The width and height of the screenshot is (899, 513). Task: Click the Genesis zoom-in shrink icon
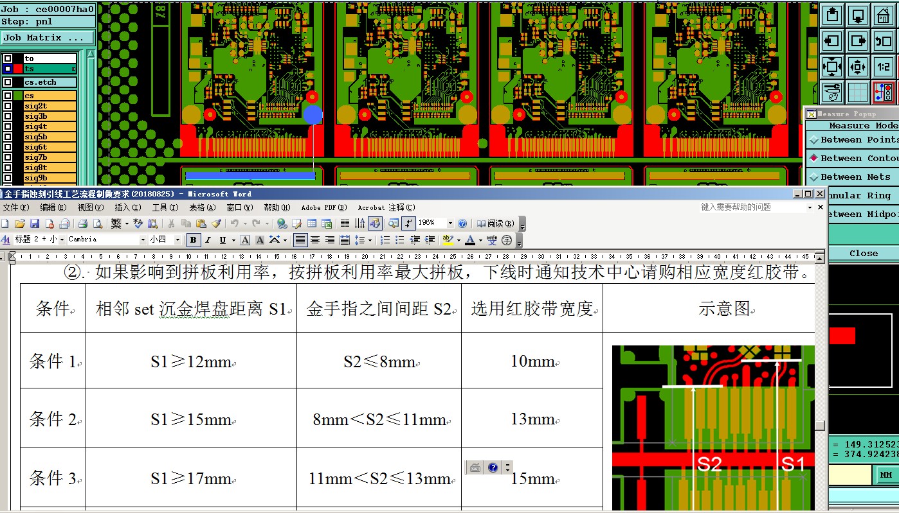point(857,66)
